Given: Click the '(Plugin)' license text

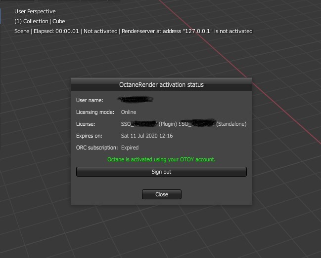Looking at the screenshot, I should [168, 124].
